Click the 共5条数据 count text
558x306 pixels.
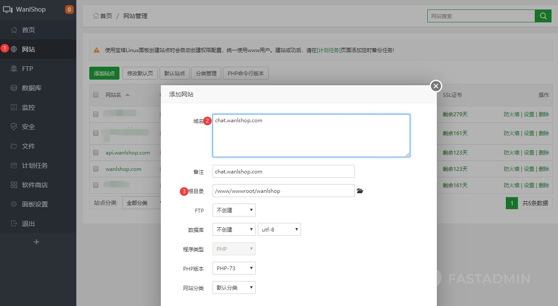click(535, 203)
